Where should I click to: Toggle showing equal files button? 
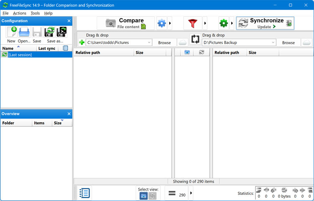click(177, 193)
